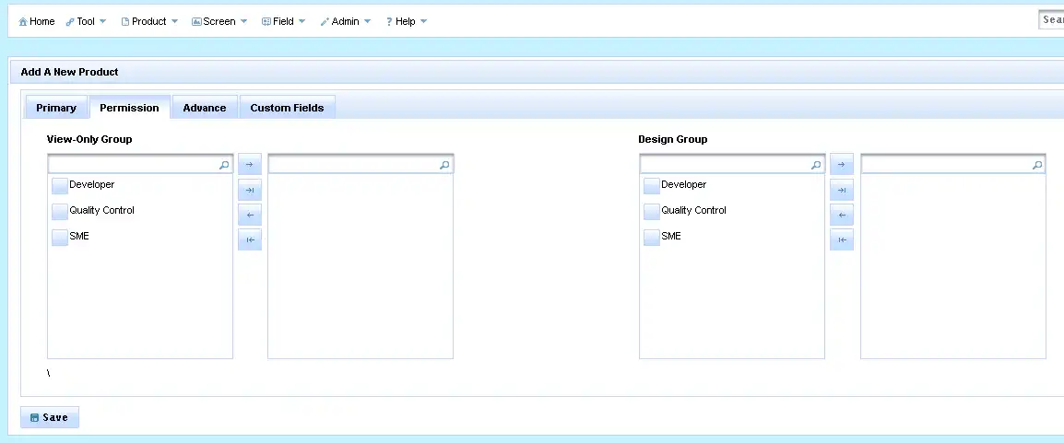Click the Home house icon

click(23, 22)
